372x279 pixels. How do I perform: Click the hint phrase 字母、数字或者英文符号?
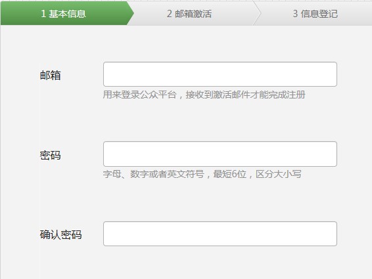[154, 174]
